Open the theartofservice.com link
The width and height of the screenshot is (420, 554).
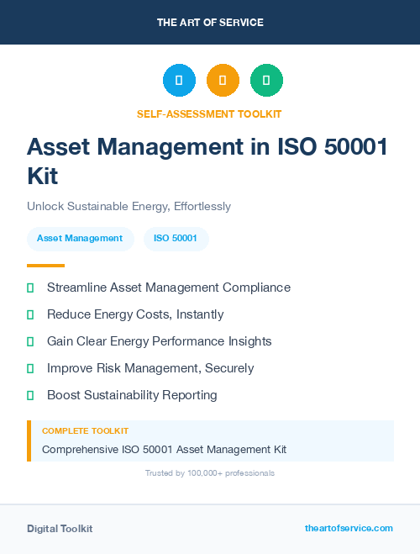click(x=349, y=528)
